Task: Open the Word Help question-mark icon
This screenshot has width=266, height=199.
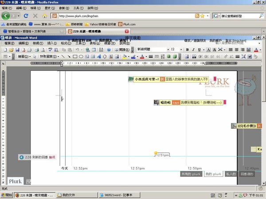Action: (x=109, y=50)
